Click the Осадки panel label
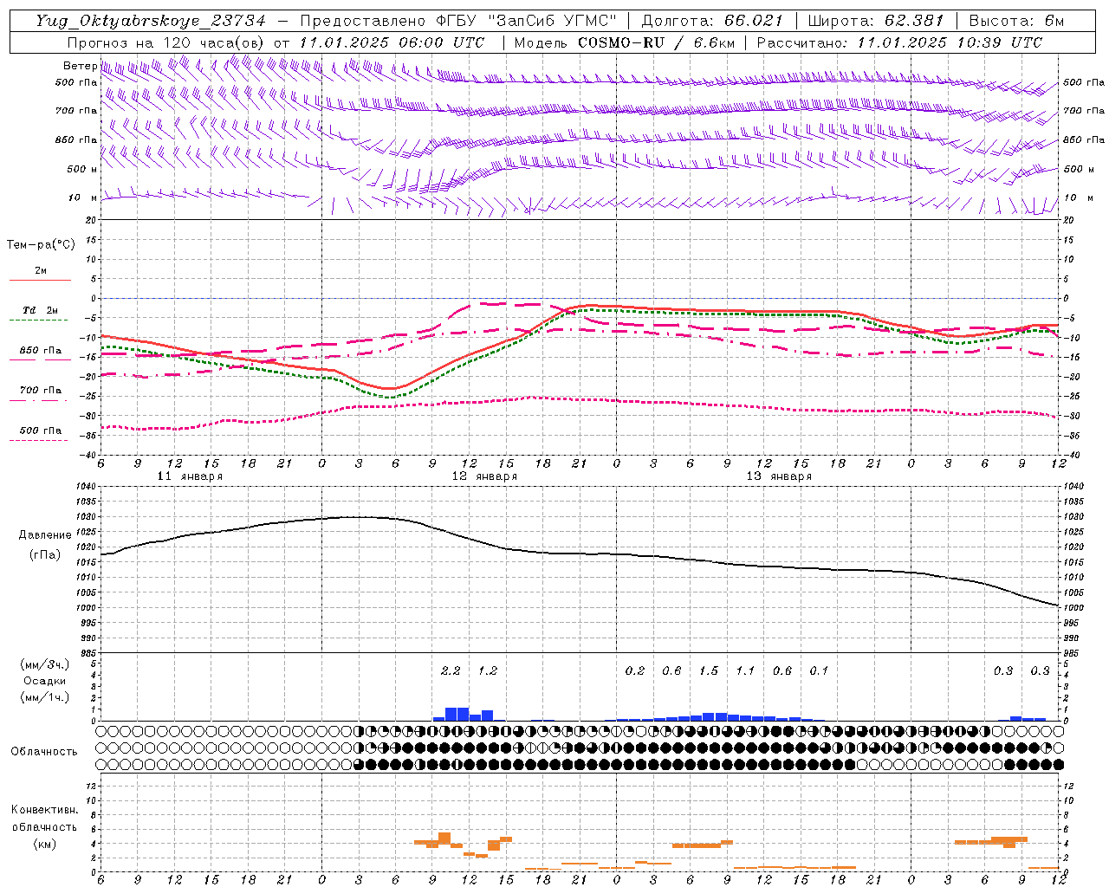1109x887 pixels. 45,681
